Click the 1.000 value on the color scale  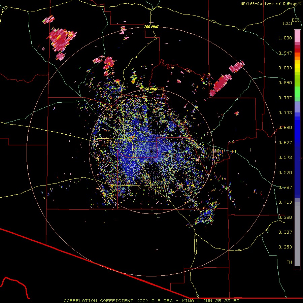pos(285,38)
